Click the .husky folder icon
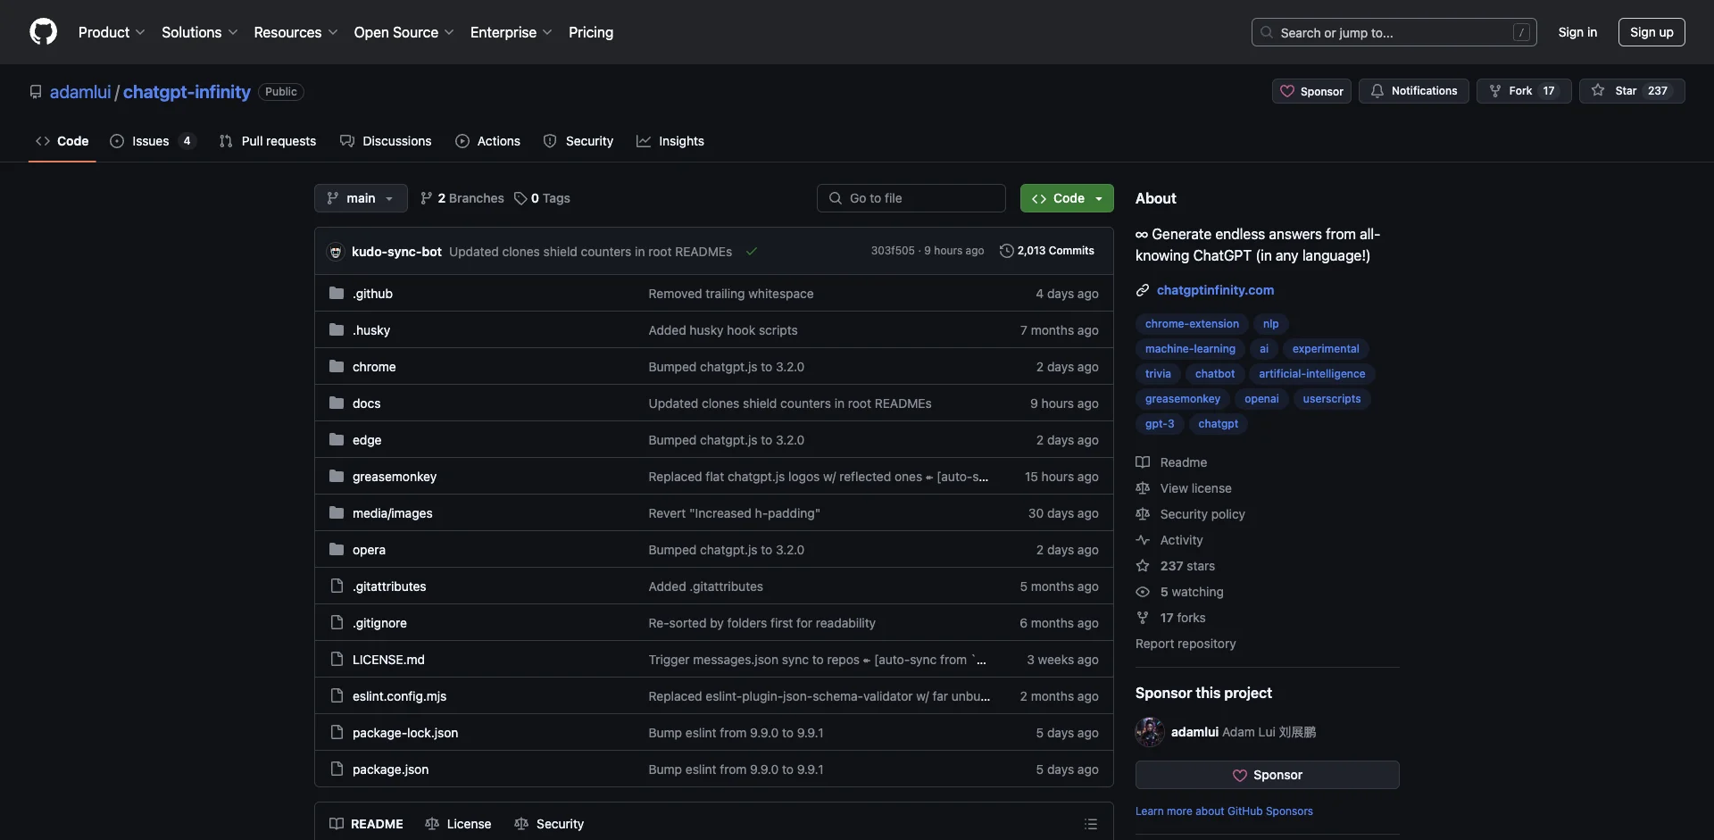The height and width of the screenshot is (840, 1714). (337, 329)
